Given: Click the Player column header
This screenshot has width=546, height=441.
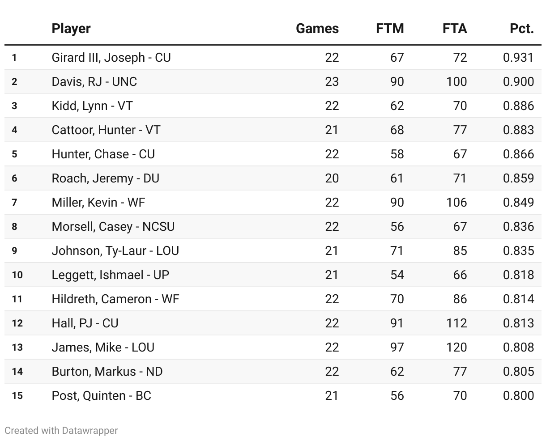Looking at the screenshot, I should coord(71,29).
